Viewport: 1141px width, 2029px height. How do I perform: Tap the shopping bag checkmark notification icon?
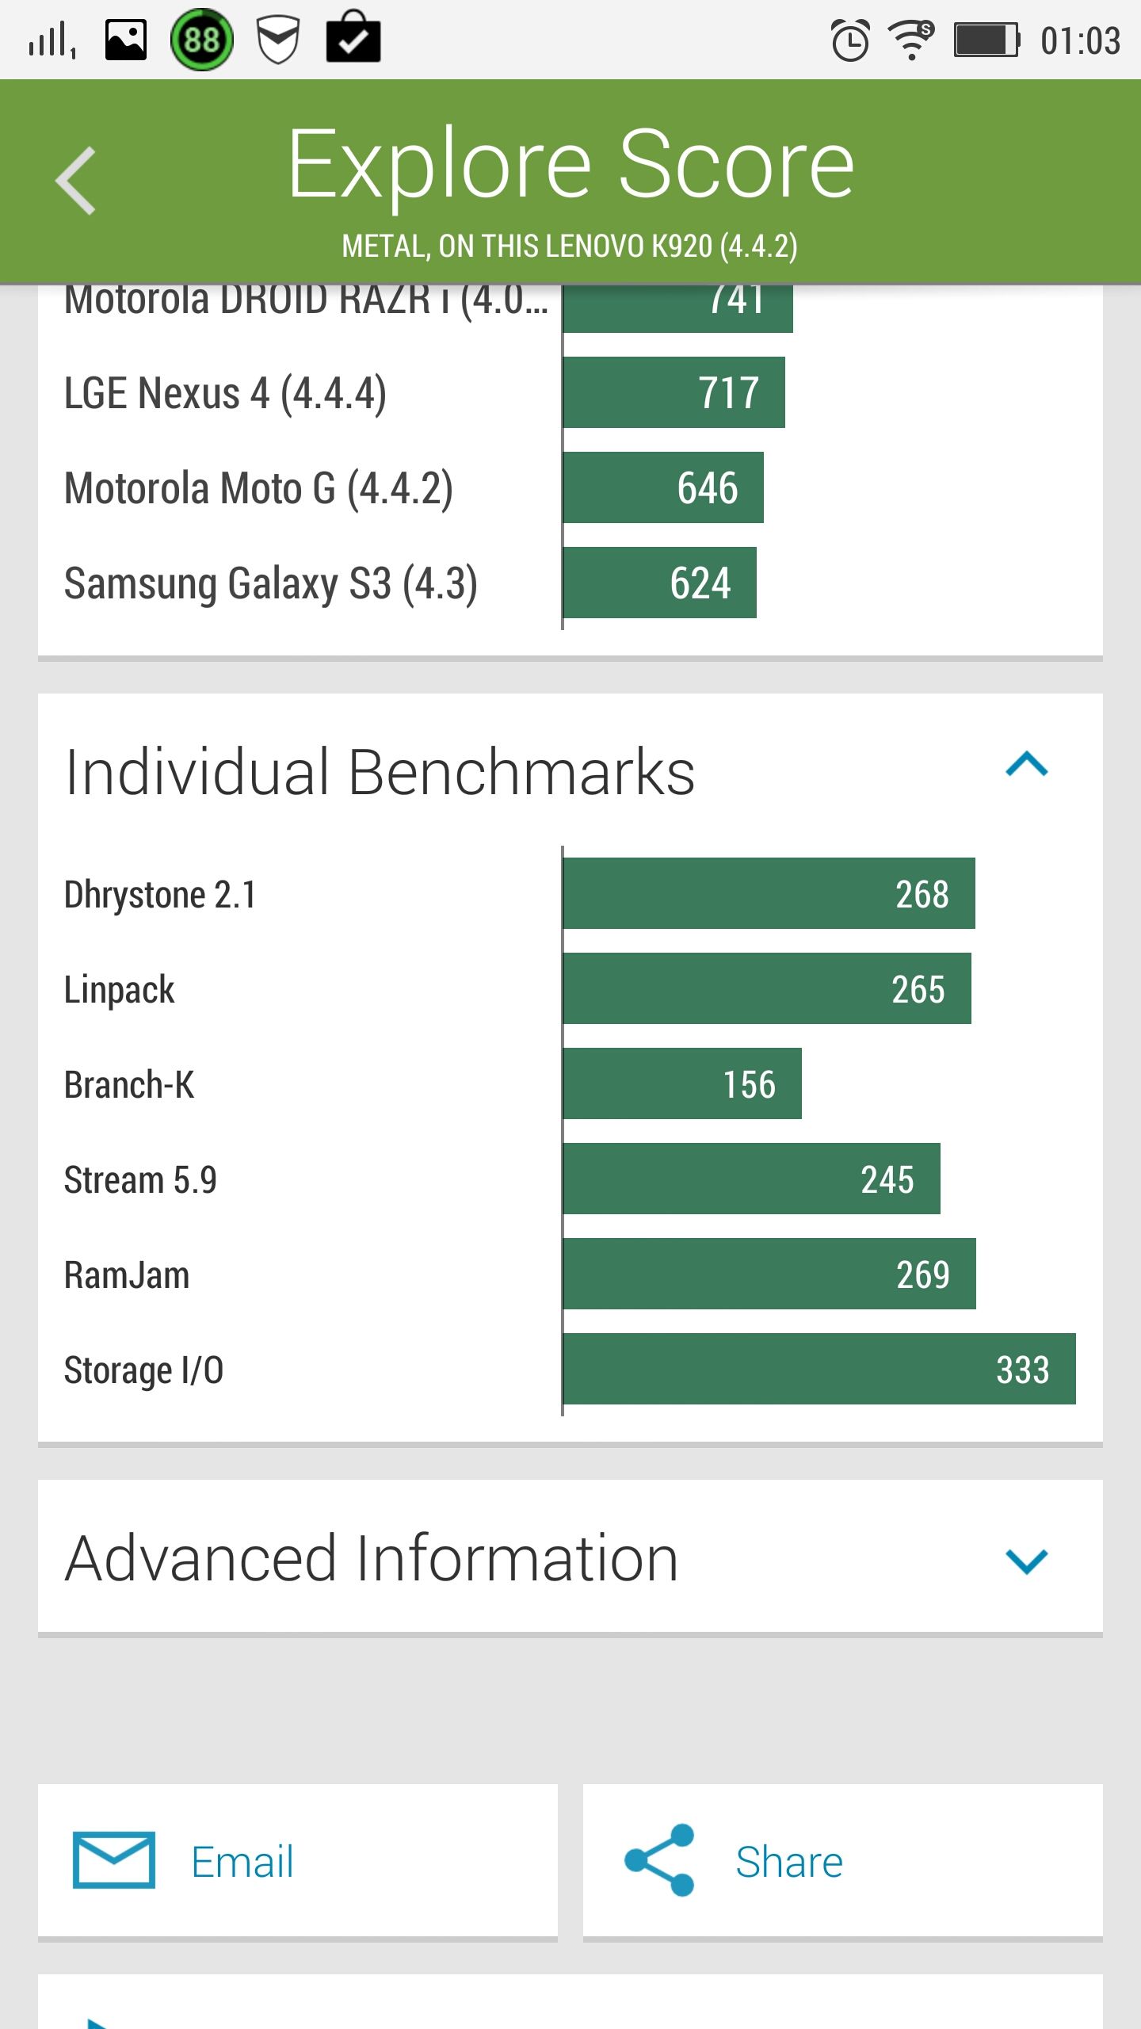[353, 36]
